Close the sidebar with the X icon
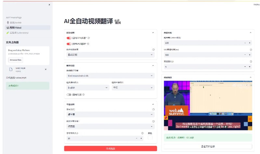The image size is (260, 154). pyautogui.click(x=49, y=5)
